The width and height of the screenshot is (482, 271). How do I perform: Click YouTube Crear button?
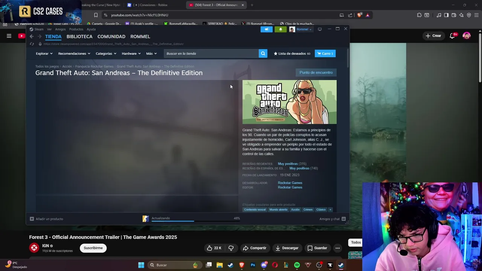click(x=433, y=36)
